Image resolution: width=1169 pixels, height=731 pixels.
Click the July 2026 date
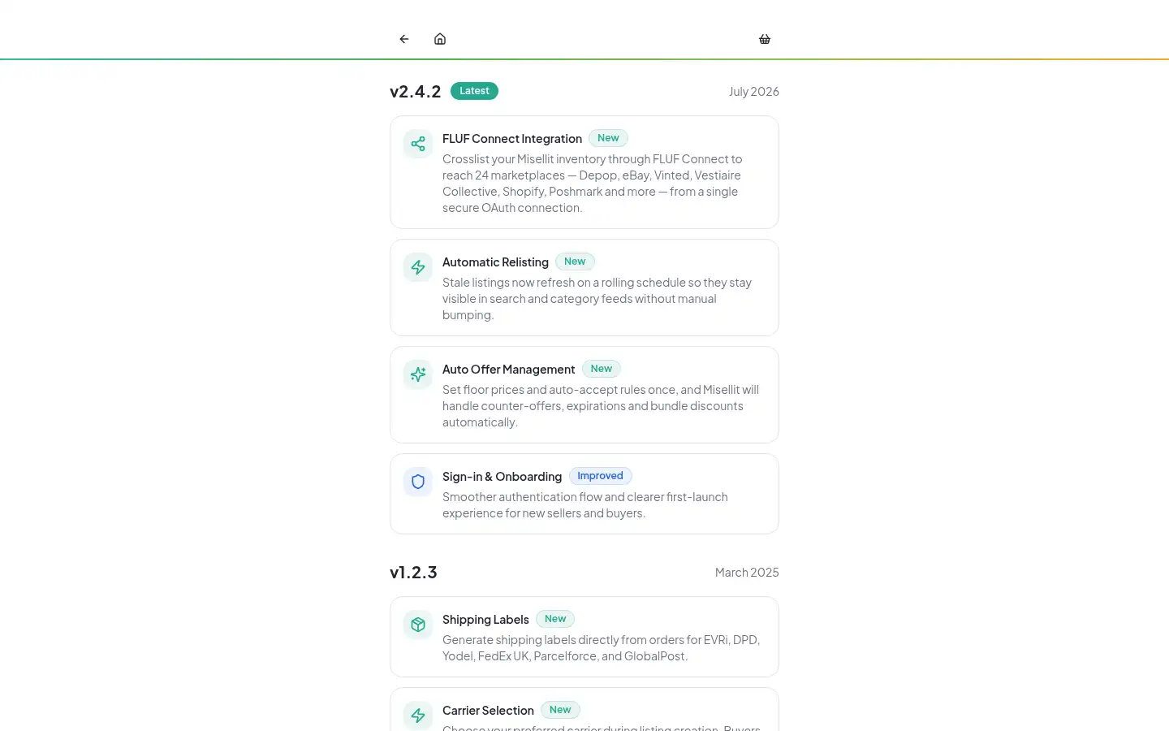click(754, 92)
